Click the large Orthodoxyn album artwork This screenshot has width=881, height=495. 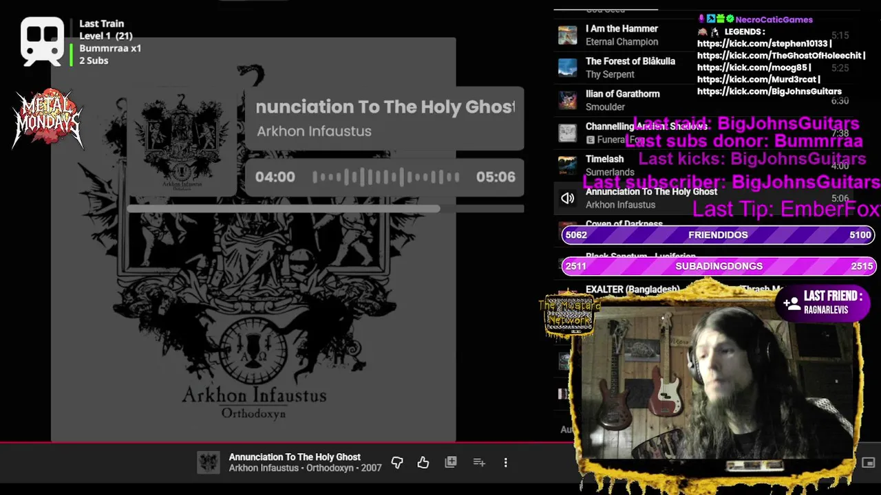pyautogui.click(x=253, y=239)
